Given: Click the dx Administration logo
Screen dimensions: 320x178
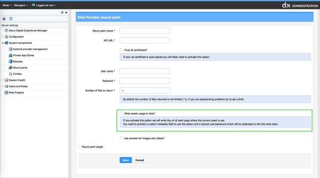Looking at the screenshot, I should click(300, 5).
